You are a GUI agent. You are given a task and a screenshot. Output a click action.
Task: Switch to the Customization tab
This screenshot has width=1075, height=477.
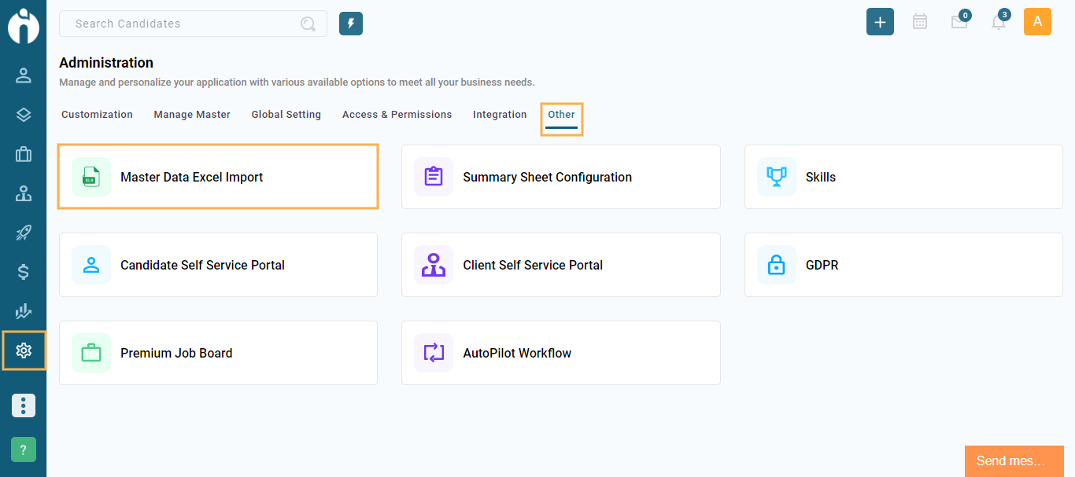(98, 115)
